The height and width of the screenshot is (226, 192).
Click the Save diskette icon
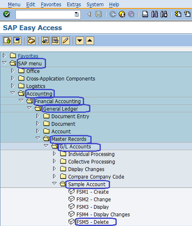click(99, 14)
